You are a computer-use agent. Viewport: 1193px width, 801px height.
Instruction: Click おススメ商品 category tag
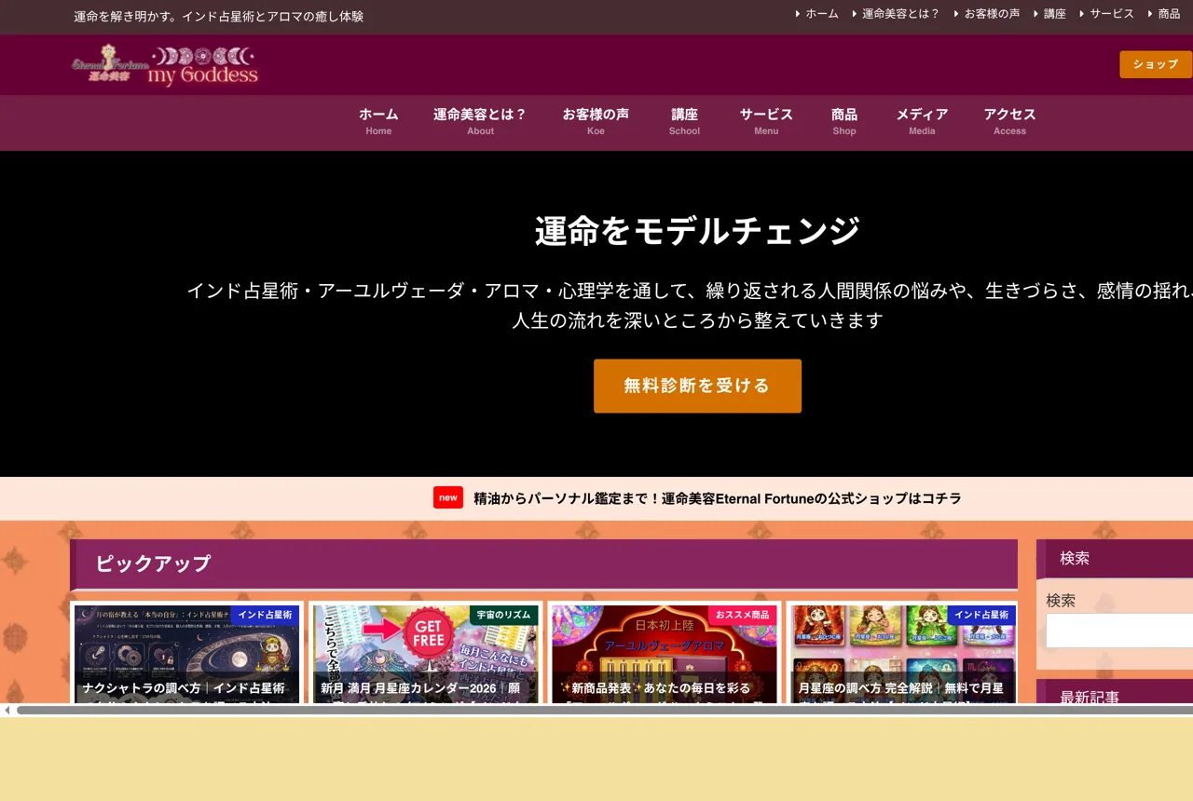(742, 615)
